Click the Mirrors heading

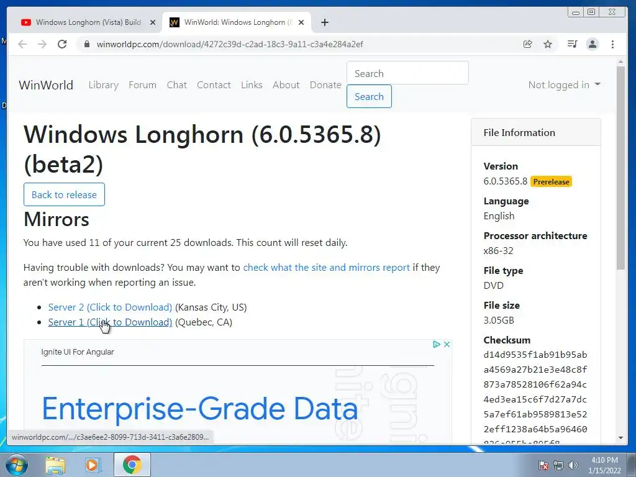click(x=57, y=219)
